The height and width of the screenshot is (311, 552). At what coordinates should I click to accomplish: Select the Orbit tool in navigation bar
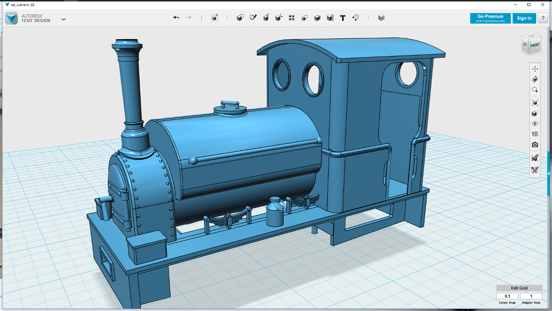tap(535, 79)
